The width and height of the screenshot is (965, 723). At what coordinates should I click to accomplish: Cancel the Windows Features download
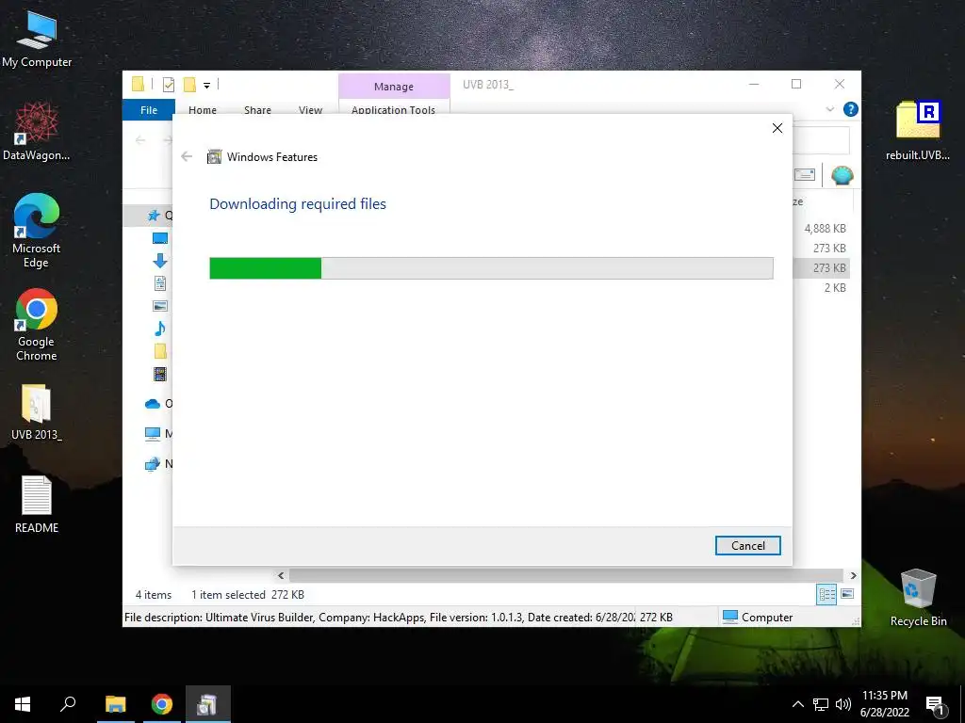(x=747, y=545)
